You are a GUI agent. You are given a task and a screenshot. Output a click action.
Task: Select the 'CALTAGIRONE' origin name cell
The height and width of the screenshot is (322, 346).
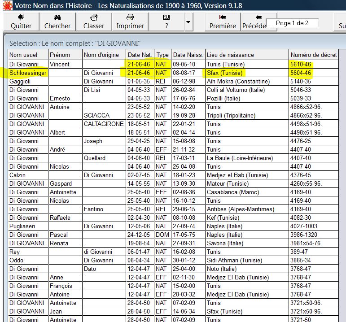pos(104,124)
